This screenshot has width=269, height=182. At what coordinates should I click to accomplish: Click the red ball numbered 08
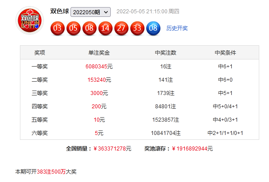pyautogui.click(x=90, y=28)
